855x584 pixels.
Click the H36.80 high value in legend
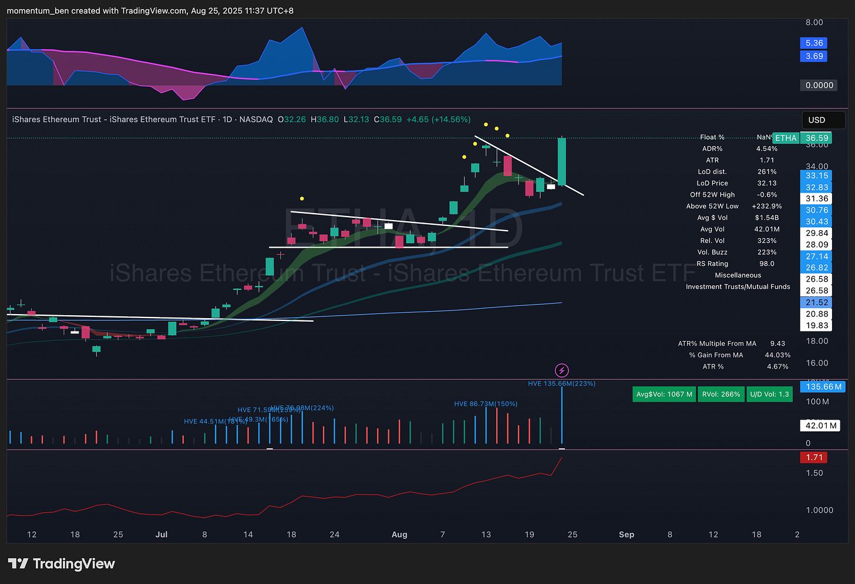[x=325, y=119]
